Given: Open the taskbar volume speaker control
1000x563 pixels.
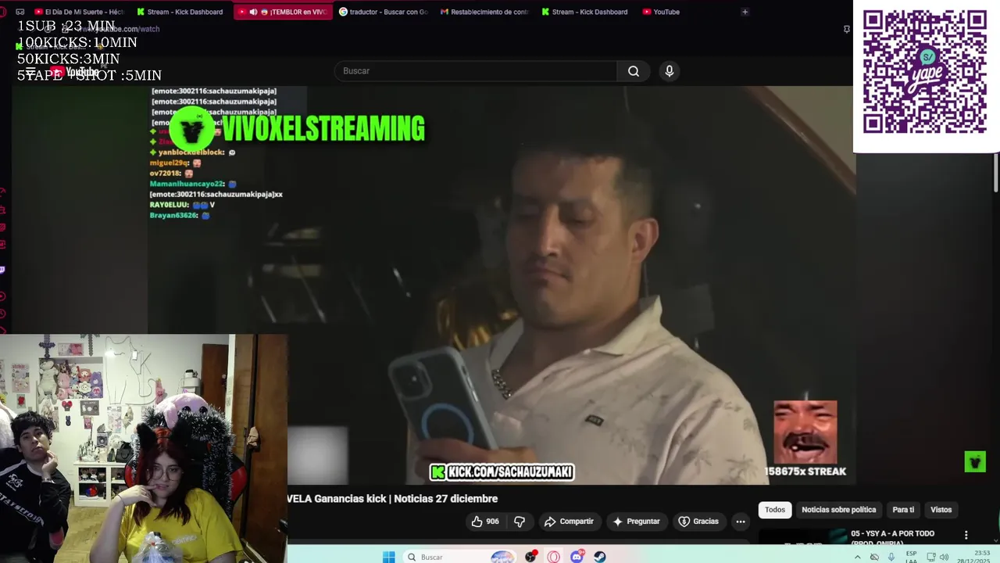Looking at the screenshot, I should tap(944, 557).
